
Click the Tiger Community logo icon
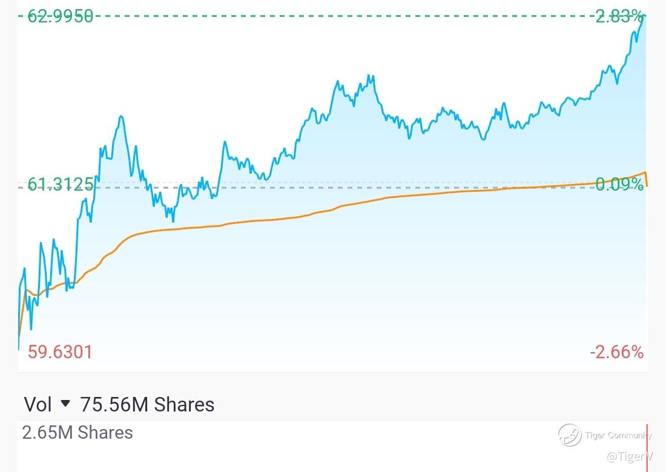tap(569, 435)
